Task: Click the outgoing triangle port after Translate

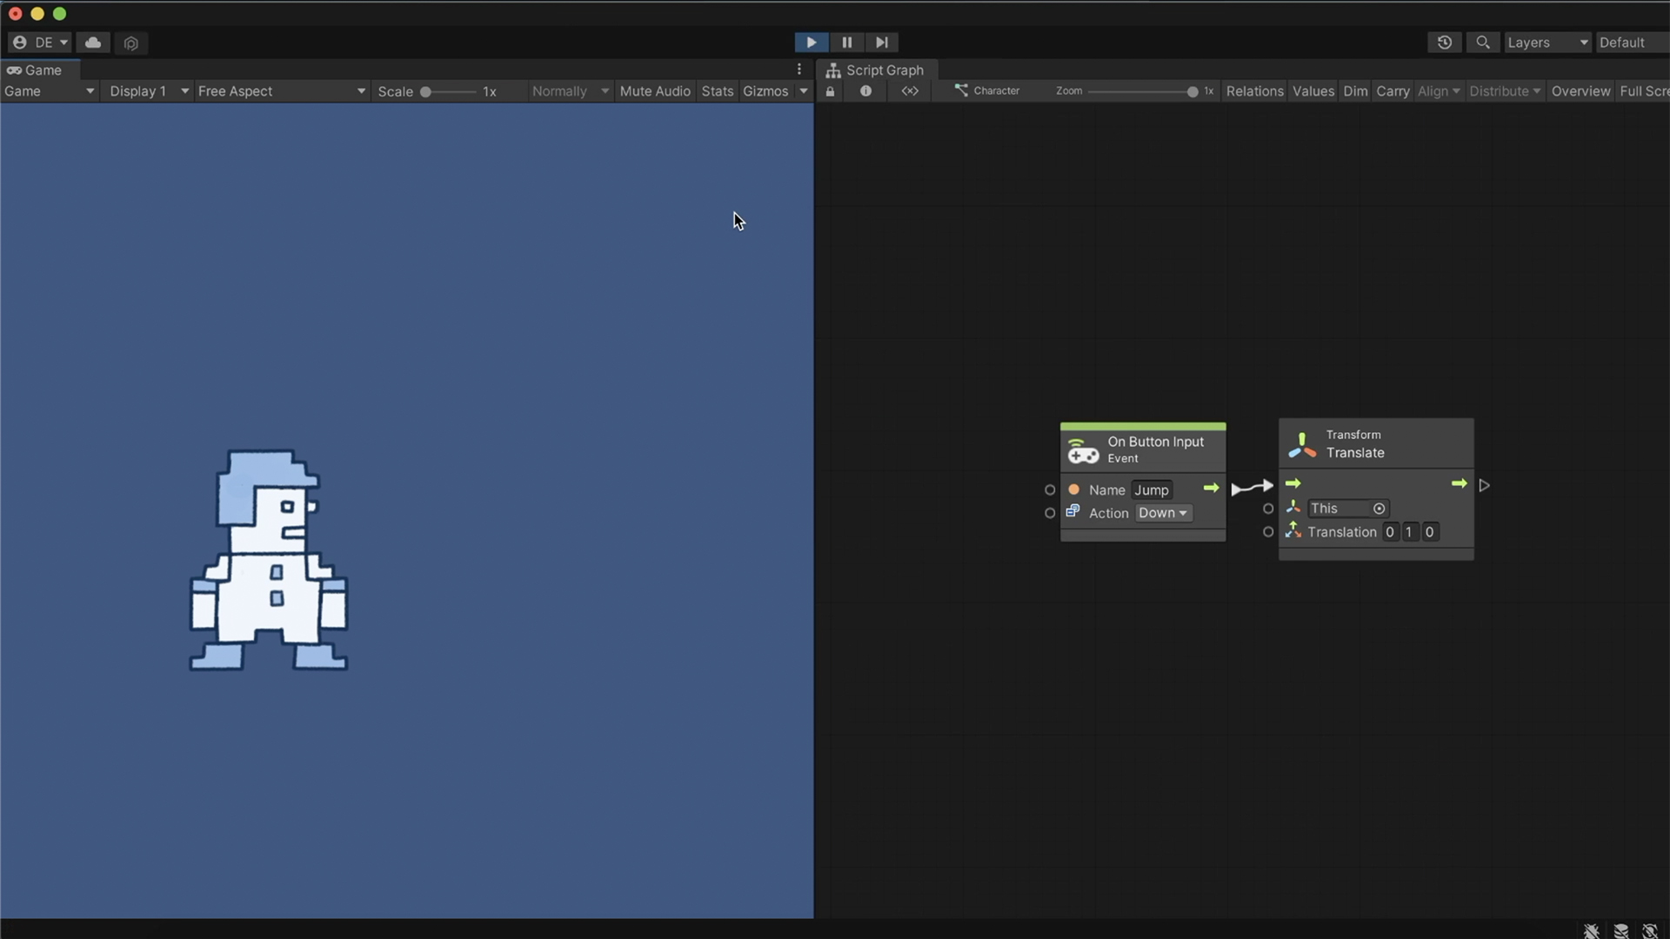Action: pyautogui.click(x=1484, y=485)
